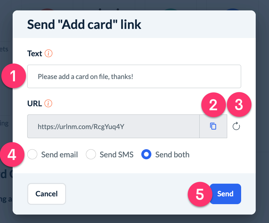Viewport: 269px width, 223px height.
Task: Focus the message Text input field
Action: [x=134, y=77]
